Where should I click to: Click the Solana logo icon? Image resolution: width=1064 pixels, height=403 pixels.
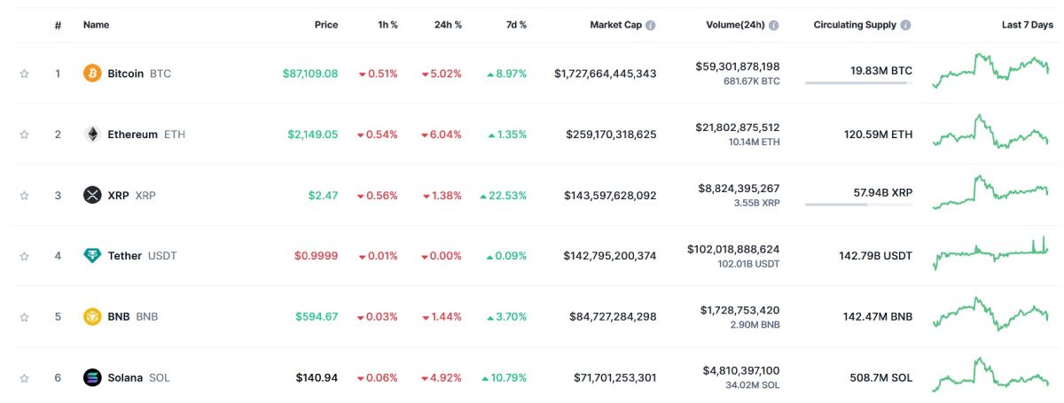92,377
